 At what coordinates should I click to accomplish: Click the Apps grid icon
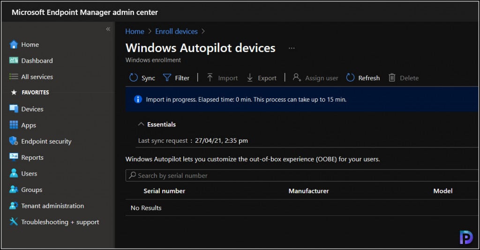14,125
